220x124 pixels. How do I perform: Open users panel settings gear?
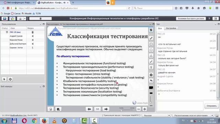pos(10,79)
